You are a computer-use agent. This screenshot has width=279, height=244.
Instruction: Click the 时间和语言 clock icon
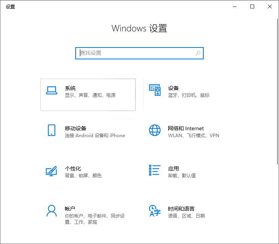(x=155, y=211)
